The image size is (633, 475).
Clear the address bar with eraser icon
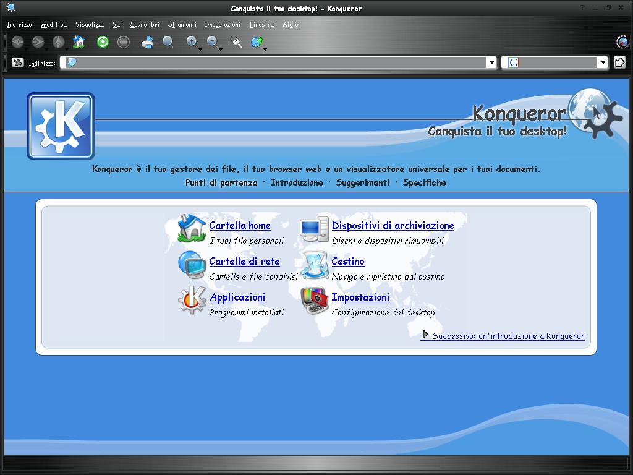[x=17, y=62]
